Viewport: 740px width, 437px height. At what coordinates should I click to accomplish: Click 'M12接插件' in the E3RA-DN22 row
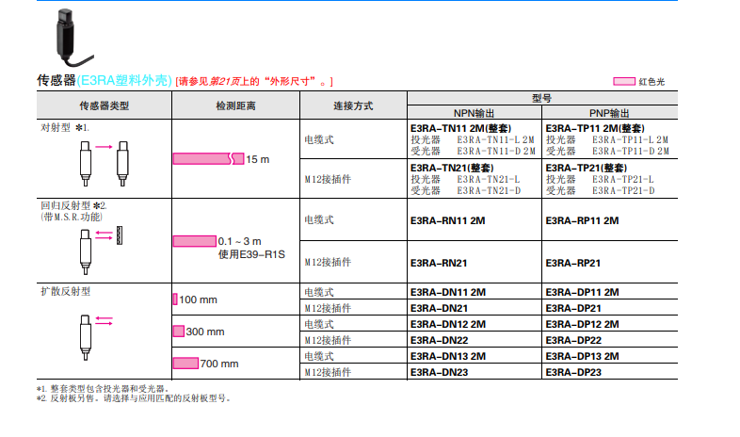coord(328,340)
